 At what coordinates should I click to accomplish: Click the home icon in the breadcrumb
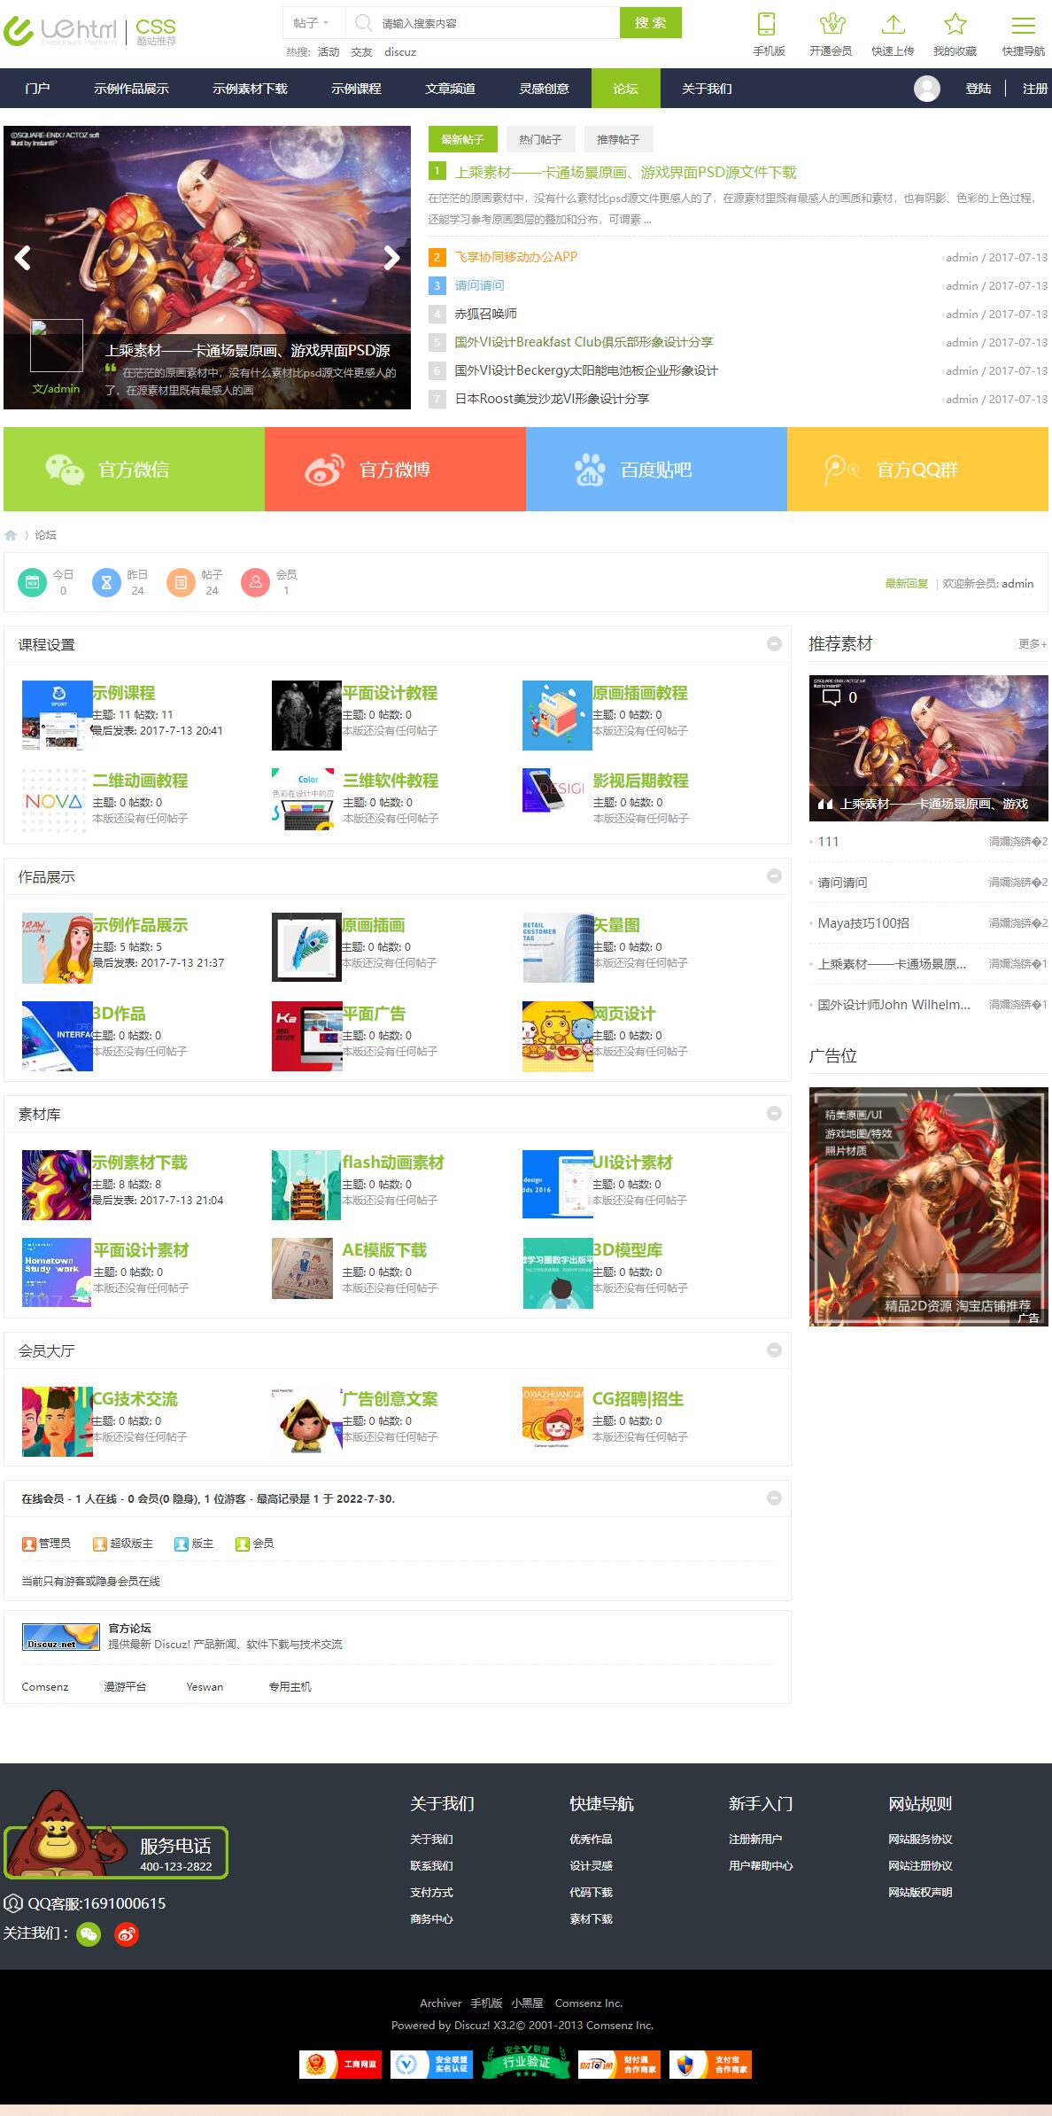click(x=11, y=535)
